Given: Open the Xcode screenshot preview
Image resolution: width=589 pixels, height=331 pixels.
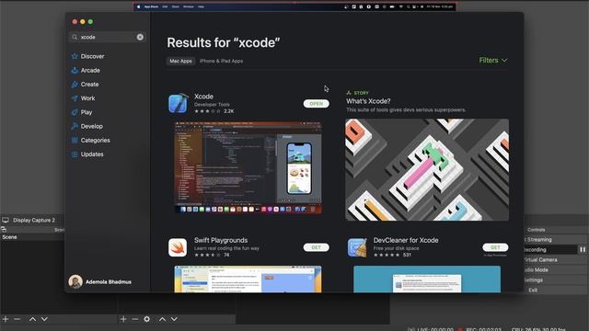Looking at the screenshot, I should tap(248, 167).
